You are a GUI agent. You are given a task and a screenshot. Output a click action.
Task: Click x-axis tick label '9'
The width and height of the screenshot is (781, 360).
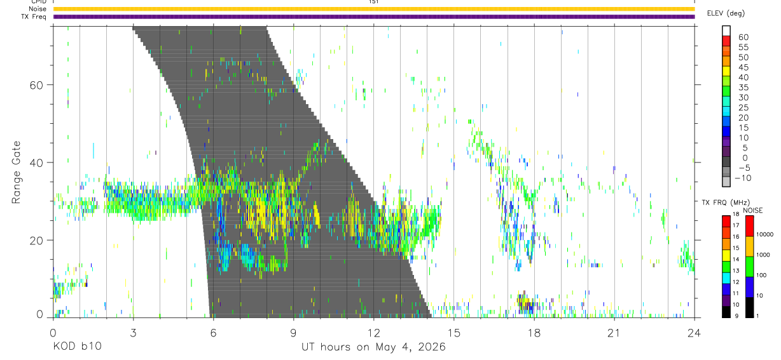[x=293, y=333]
